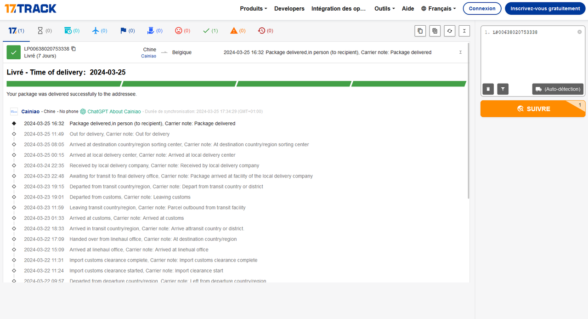Collapse all results with toolbar chevron icon
588x319 pixels.
[x=464, y=31]
